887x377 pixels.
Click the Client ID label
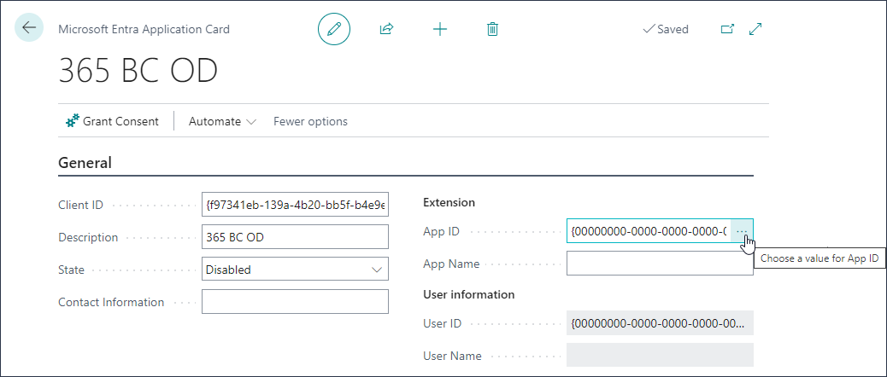(x=81, y=205)
